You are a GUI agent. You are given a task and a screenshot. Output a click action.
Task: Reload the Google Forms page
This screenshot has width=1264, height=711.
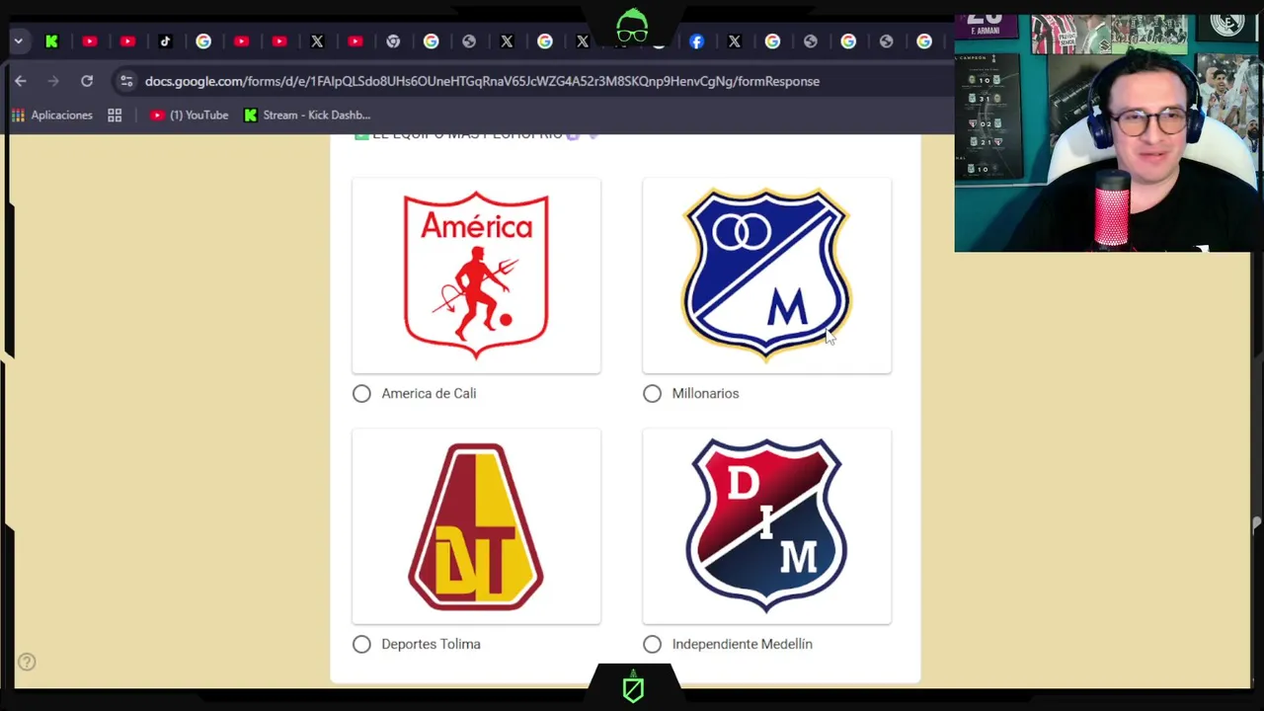[x=87, y=81]
